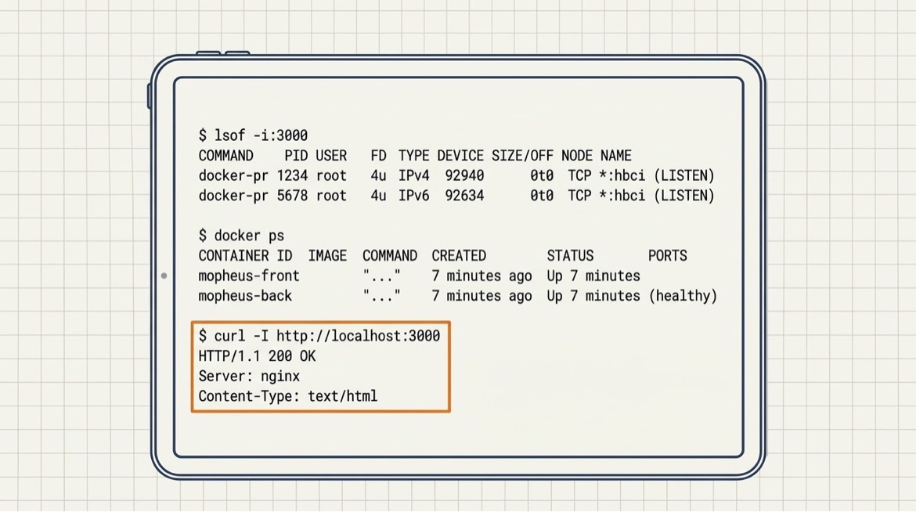This screenshot has height=512, width=916.
Task: Click the SIZE/OFF column header
Action: coord(522,156)
